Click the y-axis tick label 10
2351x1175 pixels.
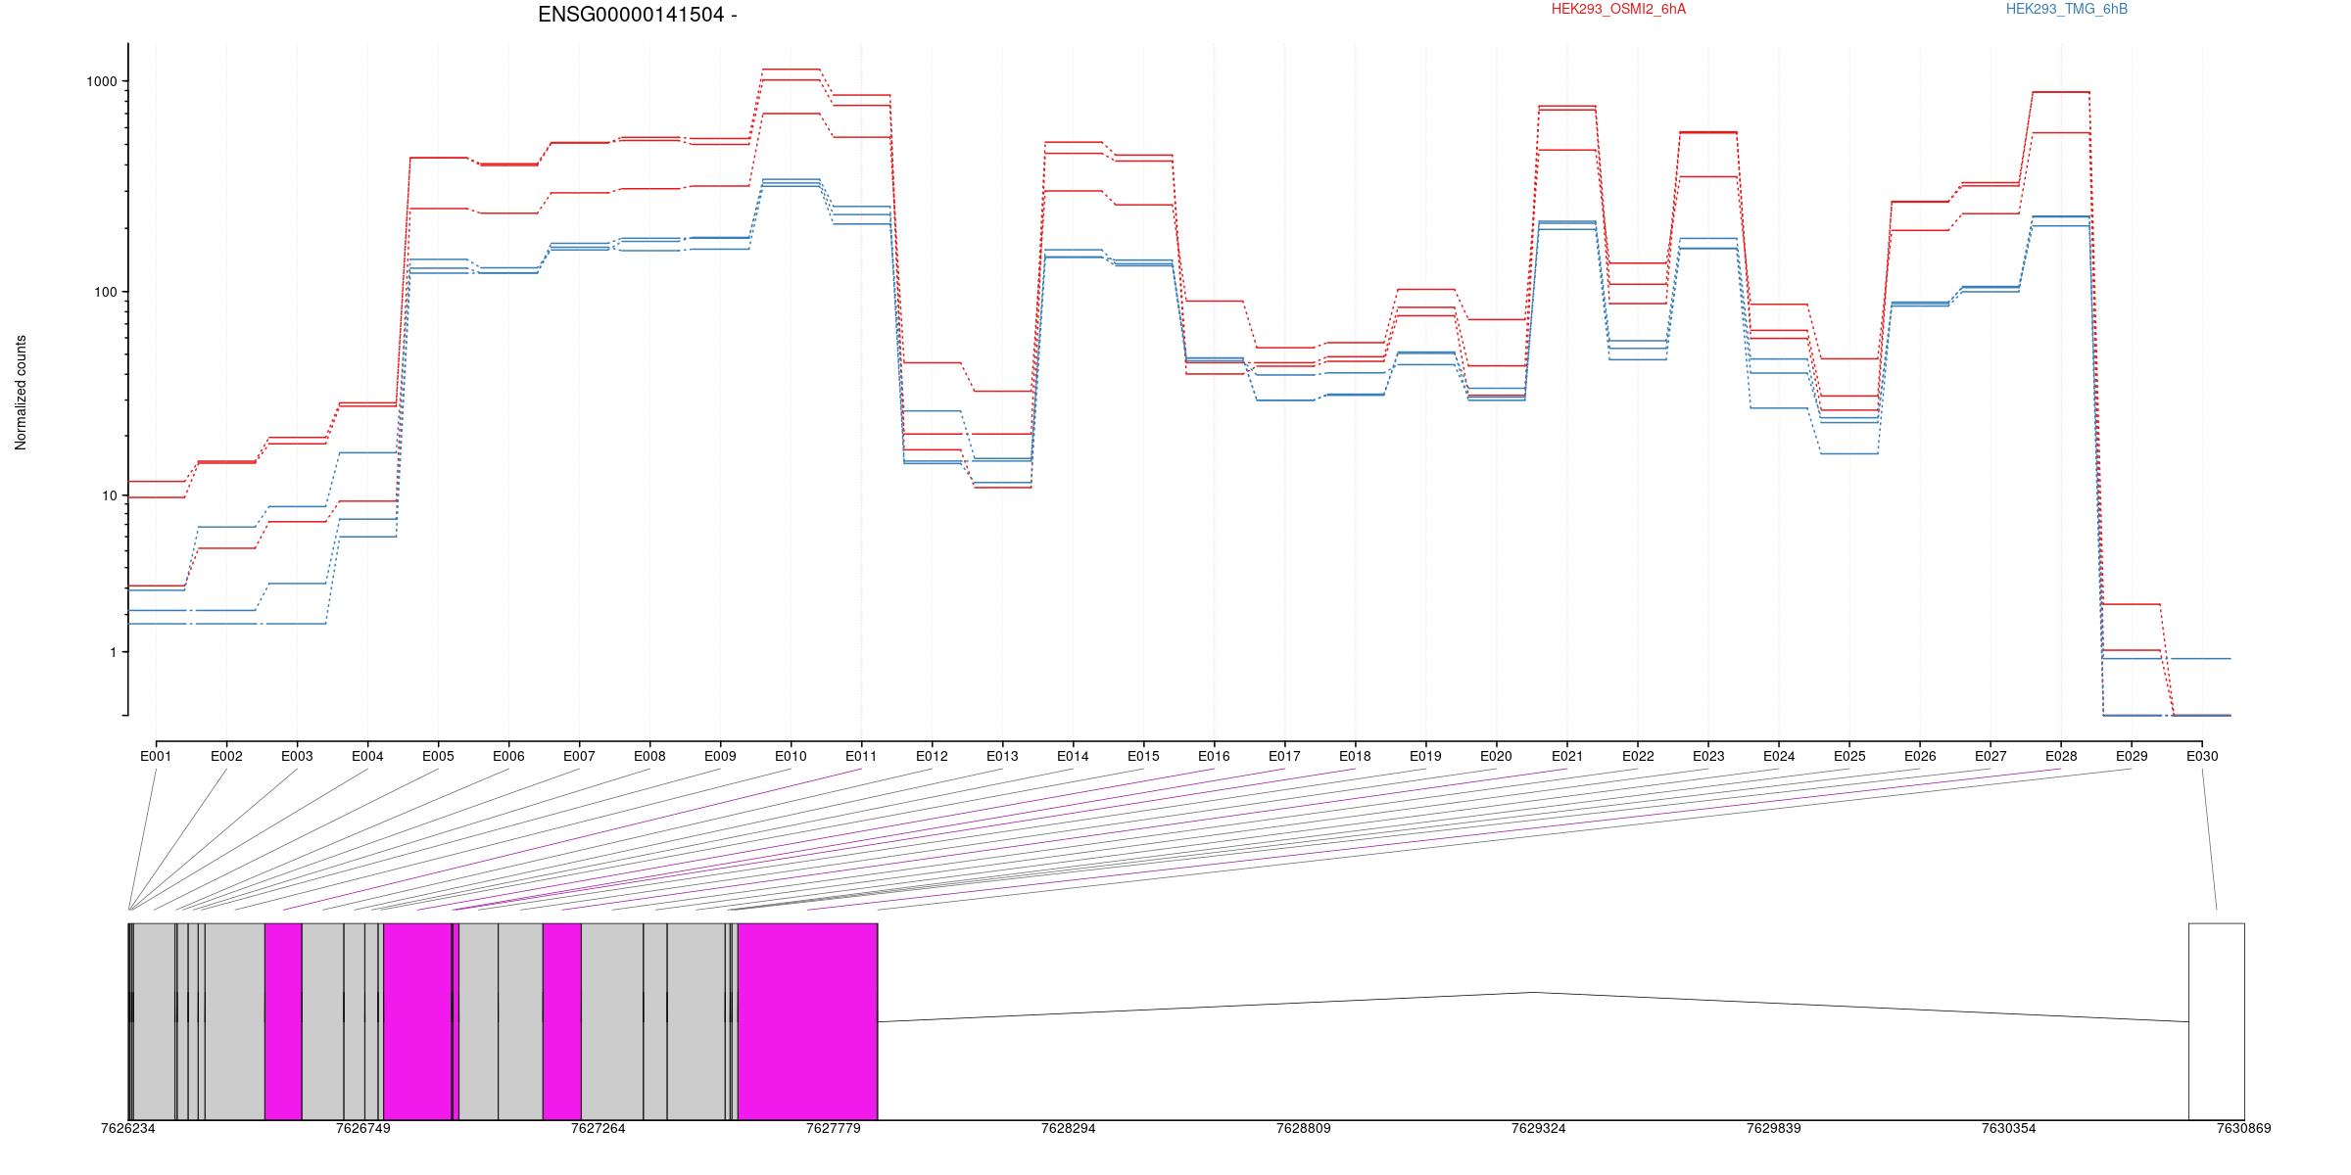tap(110, 495)
